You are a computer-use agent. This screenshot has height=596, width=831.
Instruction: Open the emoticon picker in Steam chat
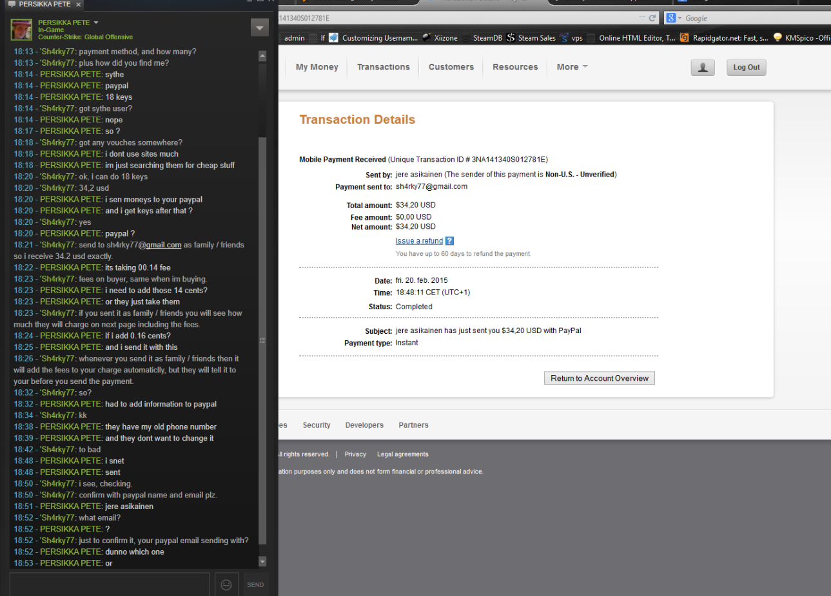click(x=226, y=584)
